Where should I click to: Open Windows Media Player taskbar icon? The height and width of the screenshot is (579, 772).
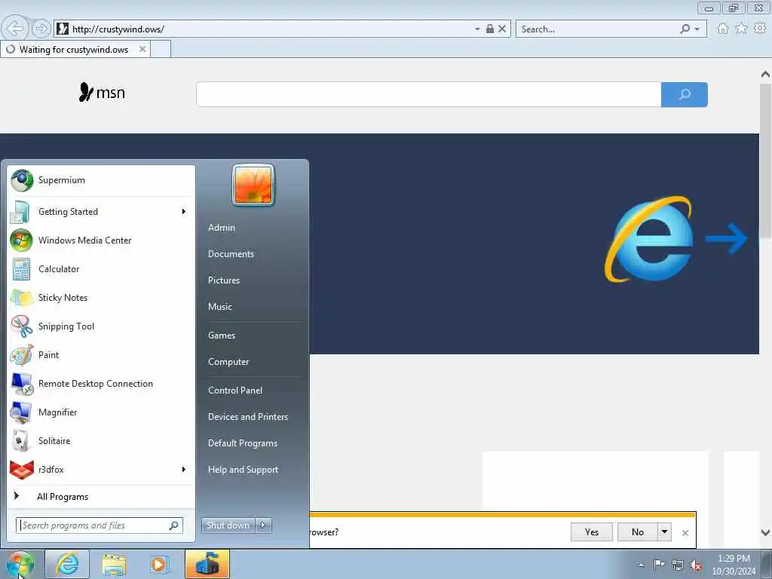click(160, 564)
